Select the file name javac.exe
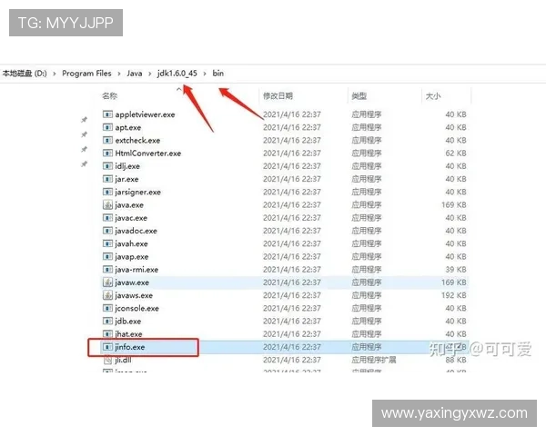This screenshot has width=546, height=436. 131,218
